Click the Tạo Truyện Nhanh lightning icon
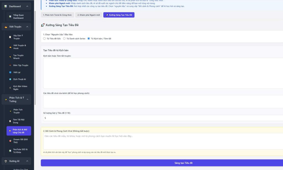The image size is (283, 170). pos(10,57)
